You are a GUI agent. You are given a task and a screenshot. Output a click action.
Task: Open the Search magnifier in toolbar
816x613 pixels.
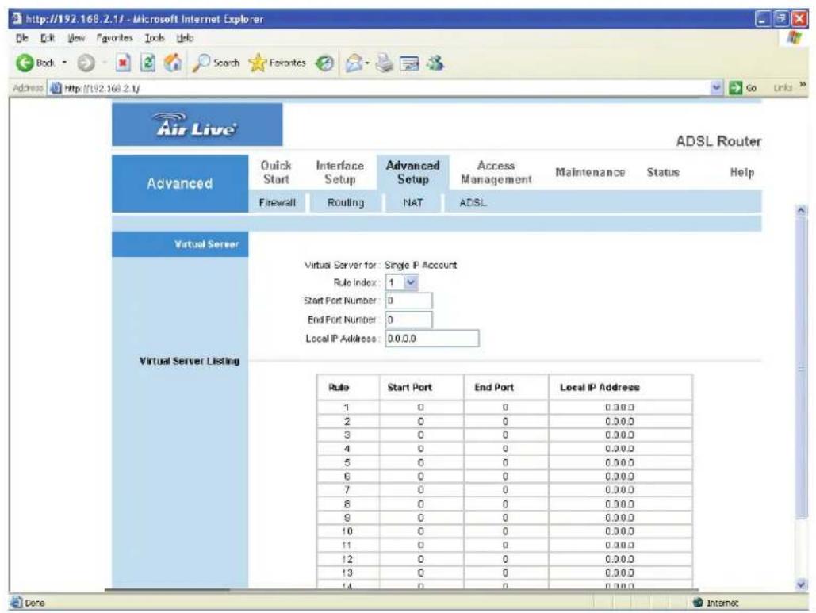pos(201,63)
